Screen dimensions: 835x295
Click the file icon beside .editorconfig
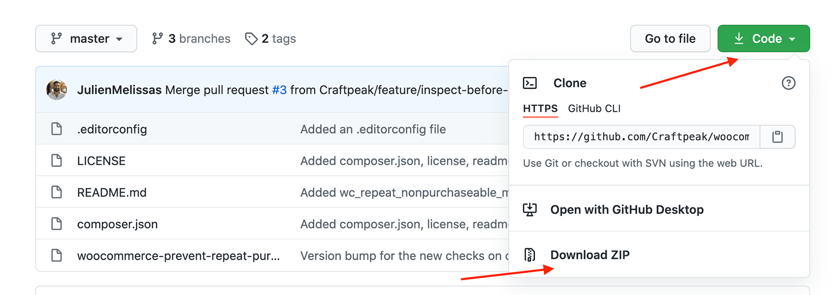[57, 129]
